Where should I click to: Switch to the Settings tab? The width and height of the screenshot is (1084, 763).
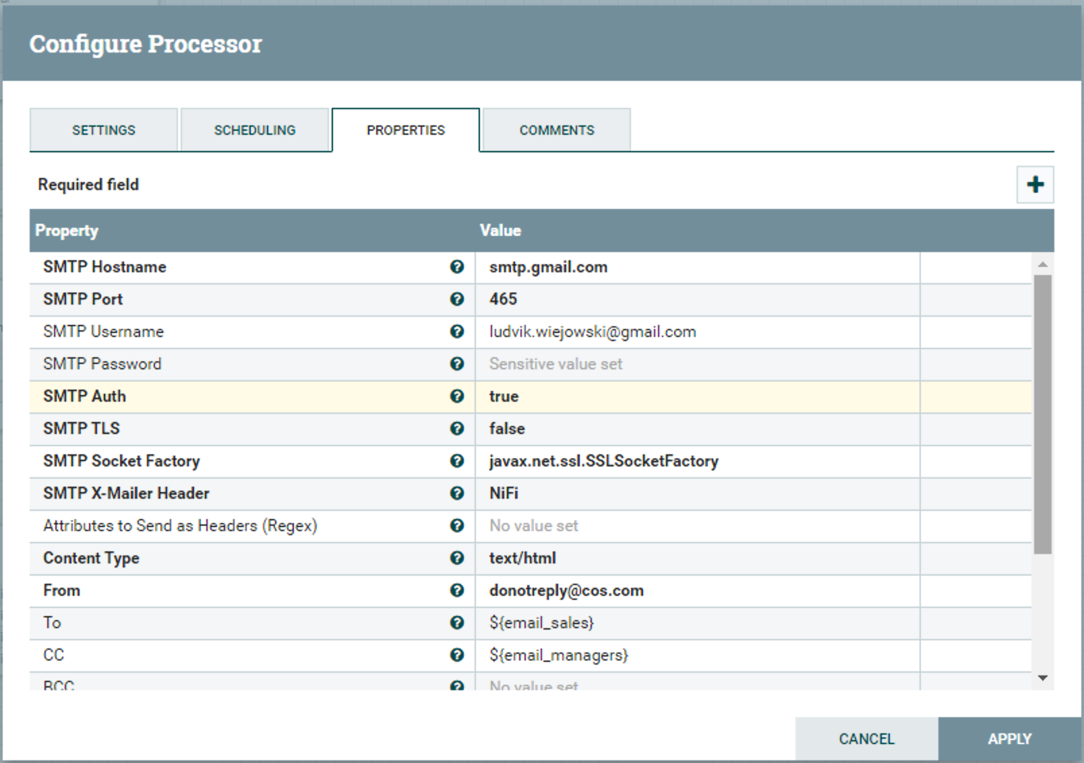click(103, 129)
